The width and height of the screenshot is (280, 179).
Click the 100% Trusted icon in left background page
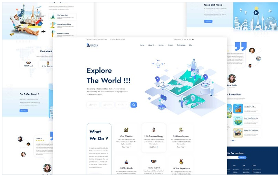tap(28, 63)
